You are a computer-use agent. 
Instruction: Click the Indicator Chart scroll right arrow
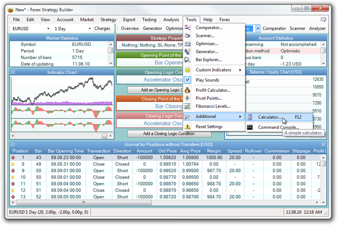click(x=111, y=136)
